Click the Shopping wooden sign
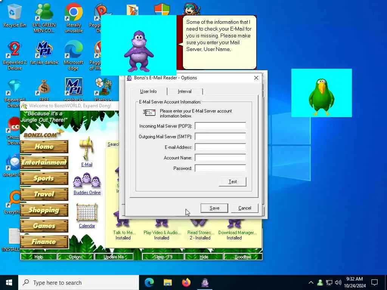 [44, 210]
